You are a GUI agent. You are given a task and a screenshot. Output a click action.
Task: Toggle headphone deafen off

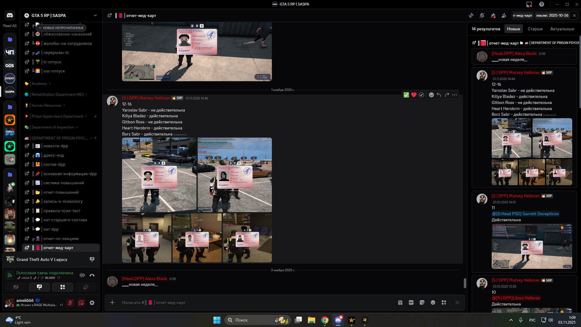[x=81, y=303]
